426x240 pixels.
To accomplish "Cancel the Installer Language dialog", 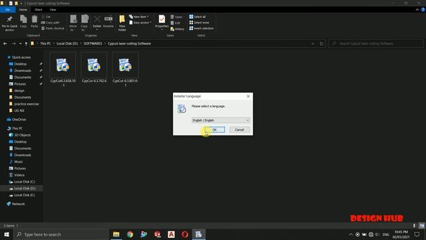I will tap(240, 130).
